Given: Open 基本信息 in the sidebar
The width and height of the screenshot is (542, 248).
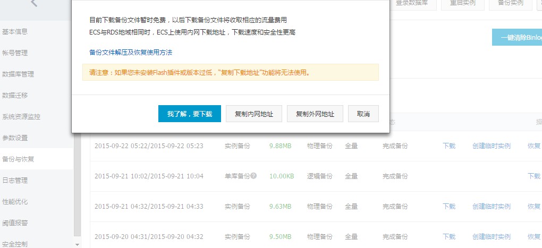Looking at the screenshot, I should (15, 31).
